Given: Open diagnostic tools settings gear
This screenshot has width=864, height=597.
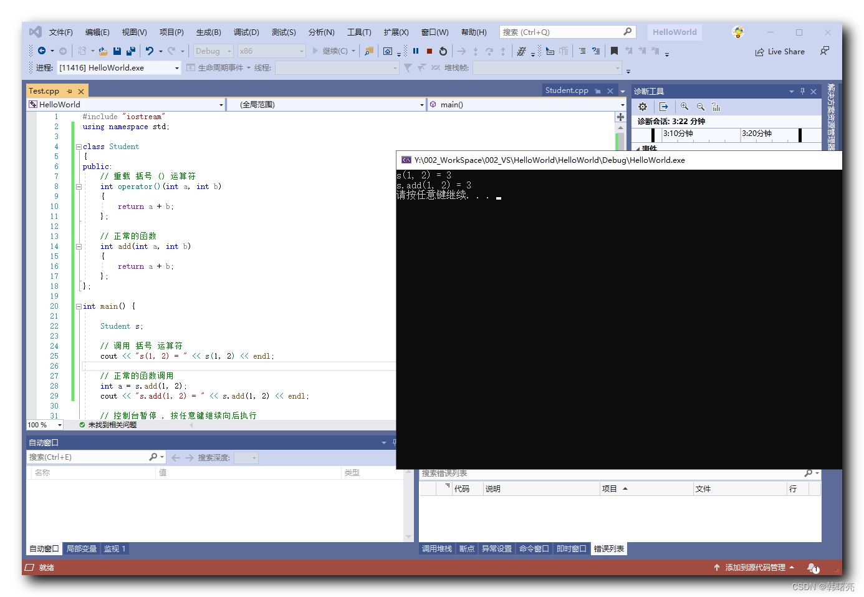Looking at the screenshot, I should [x=643, y=107].
